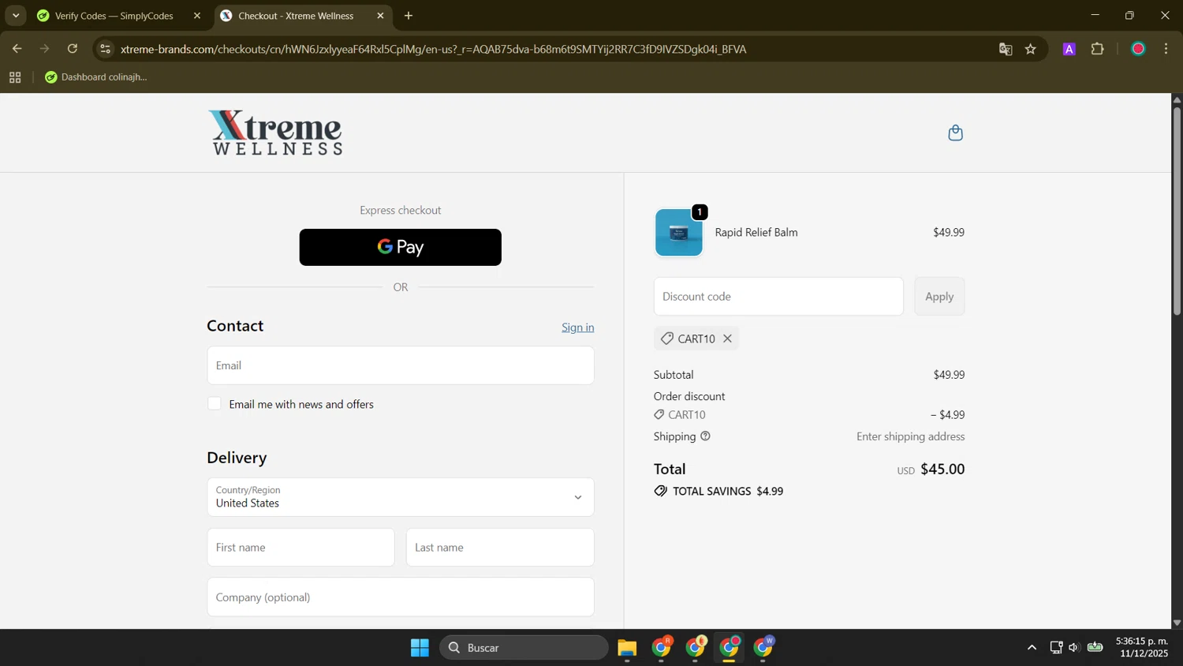
Task: Close the Checkout Xtreme Wellness tab
Action: click(x=380, y=16)
